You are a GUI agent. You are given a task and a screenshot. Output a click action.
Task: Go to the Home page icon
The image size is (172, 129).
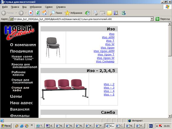point(44,13)
